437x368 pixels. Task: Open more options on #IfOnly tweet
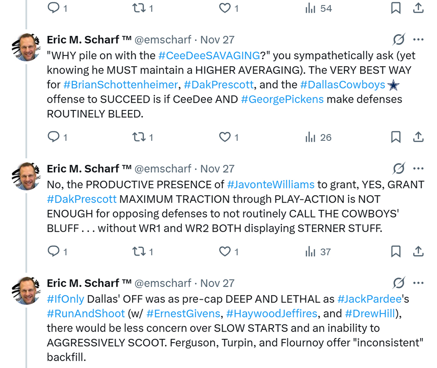click(418, 283)
